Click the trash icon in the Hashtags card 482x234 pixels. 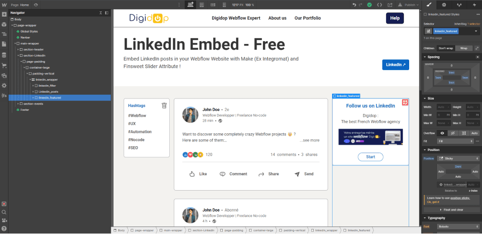tap(164, 105)
